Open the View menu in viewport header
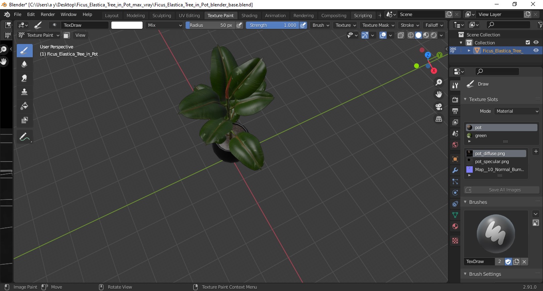The width and height of the screenshot is (543, 291). click(x=80, y=35)
